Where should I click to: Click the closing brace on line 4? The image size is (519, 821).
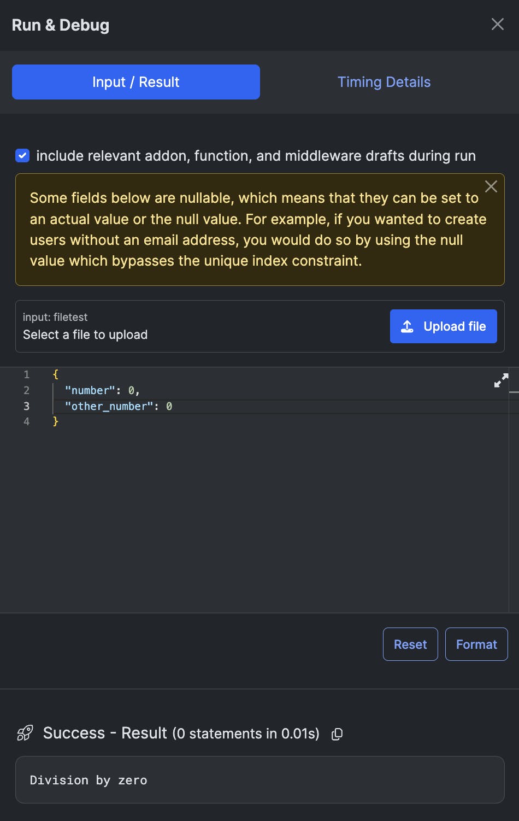click(x=55, y=421)
